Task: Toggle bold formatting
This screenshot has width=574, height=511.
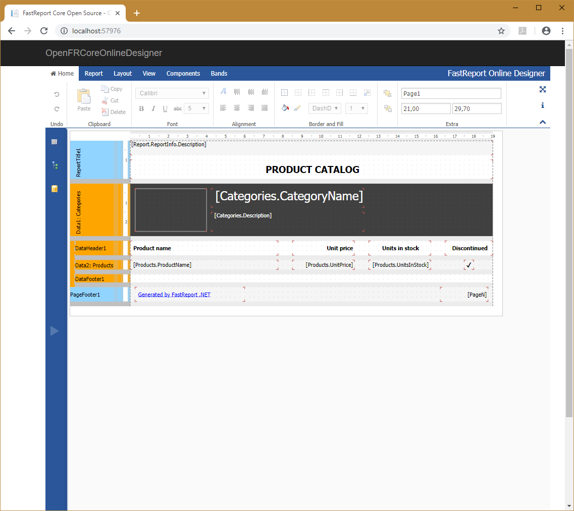Action: [141, 108]
